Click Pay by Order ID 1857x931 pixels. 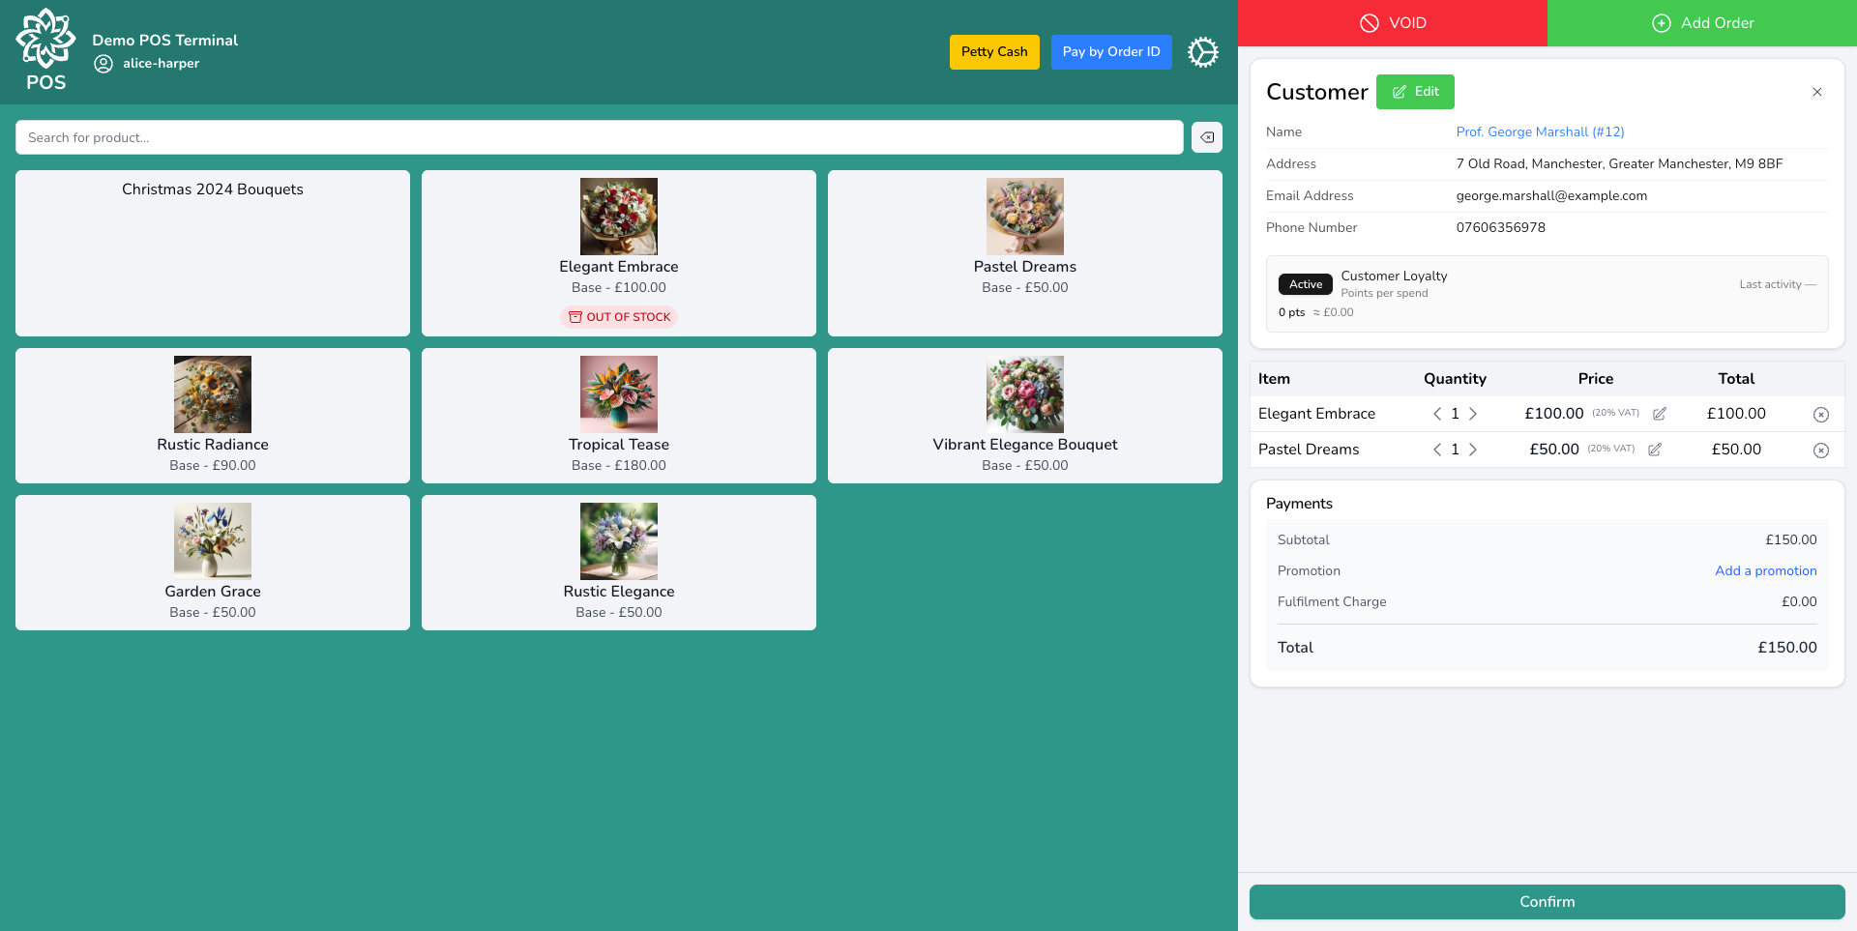click(x=1110, y=52)
